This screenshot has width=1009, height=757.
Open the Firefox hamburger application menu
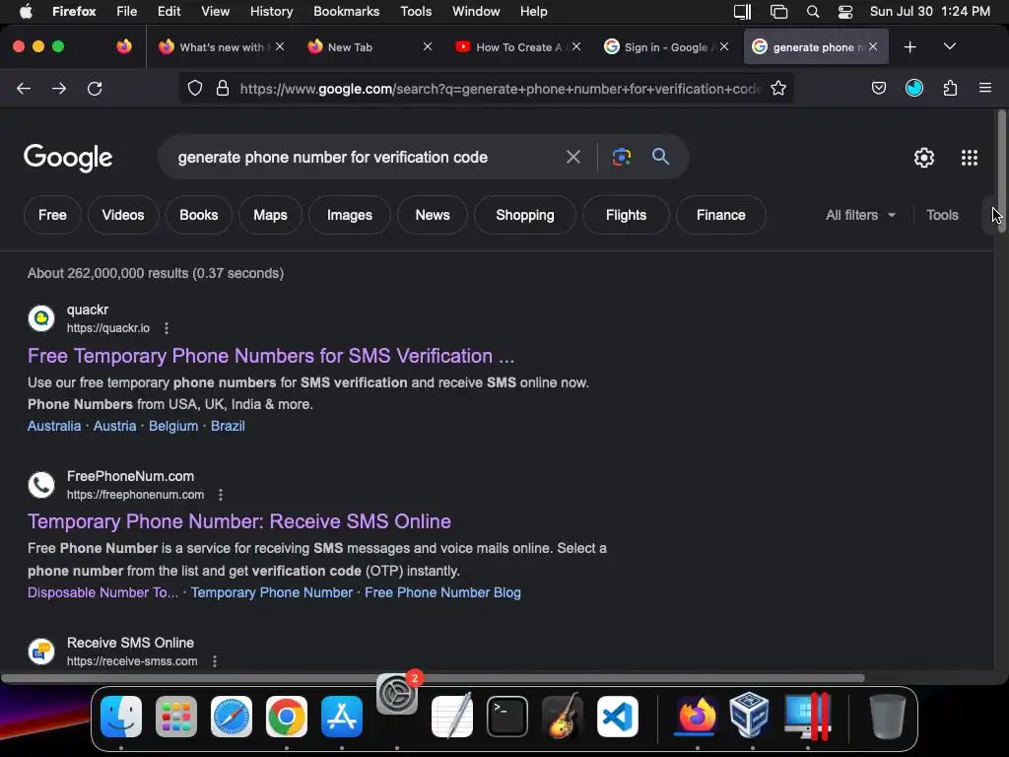985,88
